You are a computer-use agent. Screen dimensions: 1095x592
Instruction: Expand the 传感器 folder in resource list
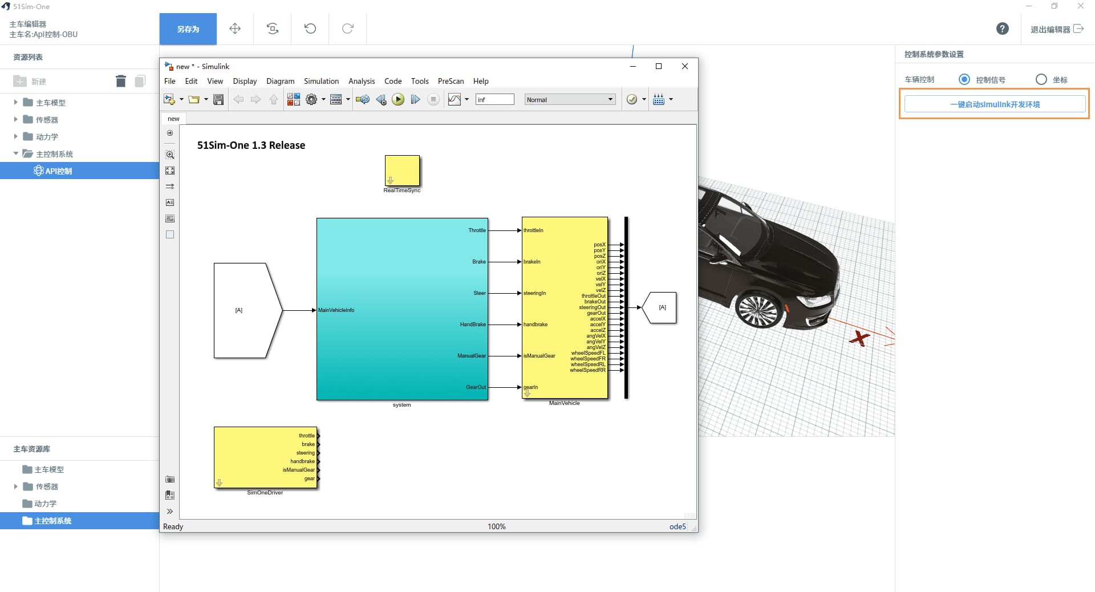16,120
